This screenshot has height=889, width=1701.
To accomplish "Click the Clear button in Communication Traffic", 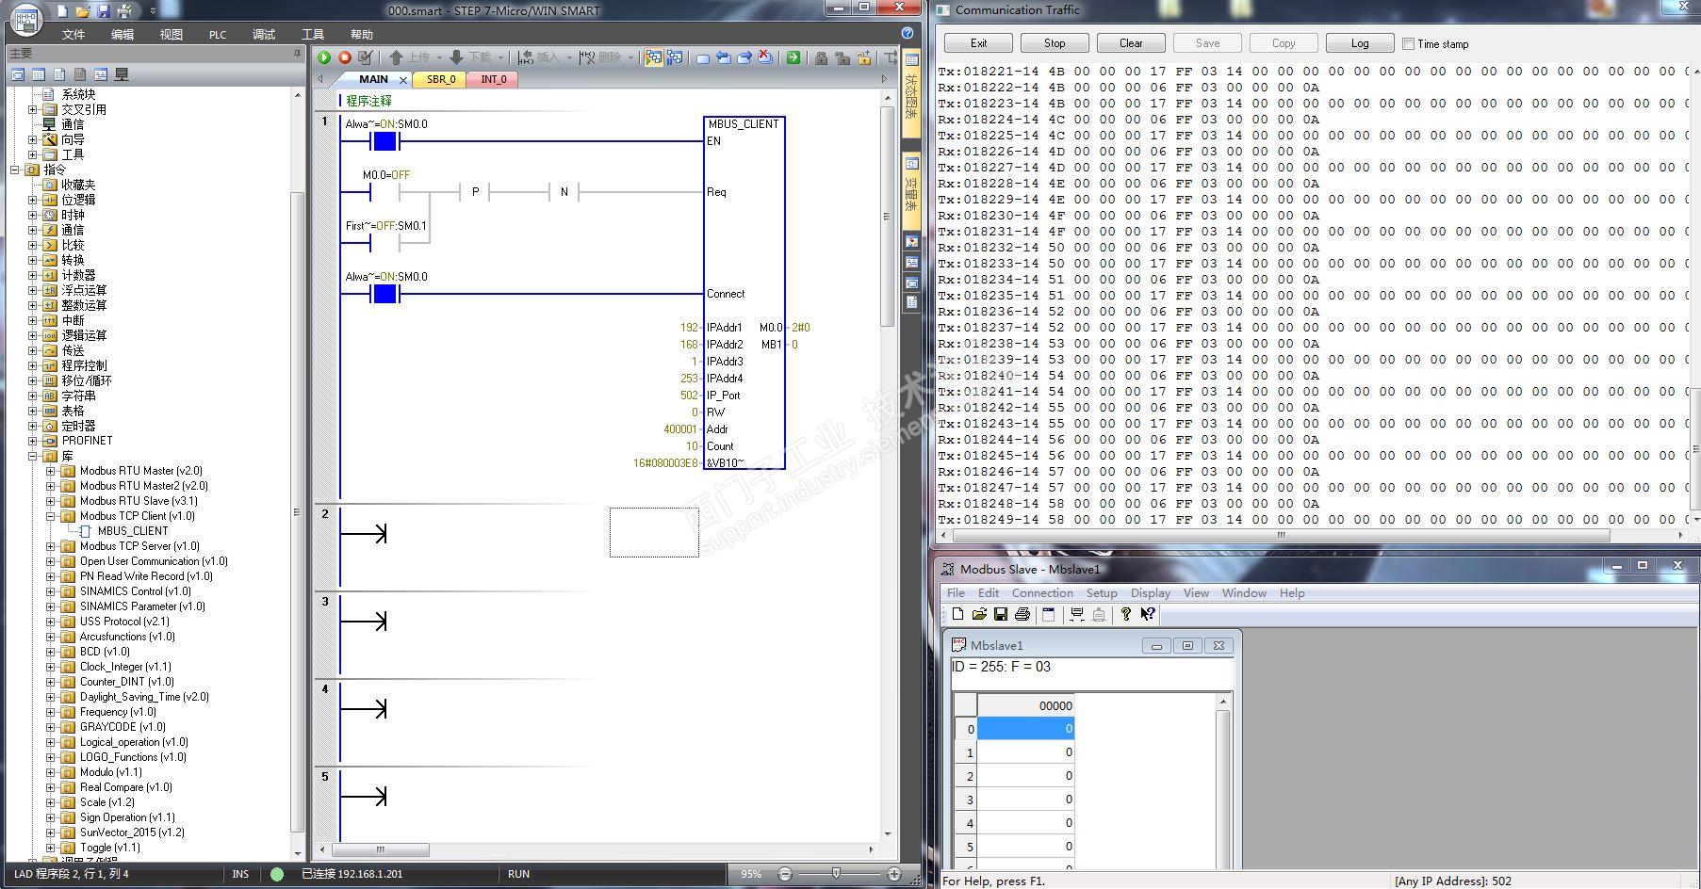I will (x=1131, y=43).
